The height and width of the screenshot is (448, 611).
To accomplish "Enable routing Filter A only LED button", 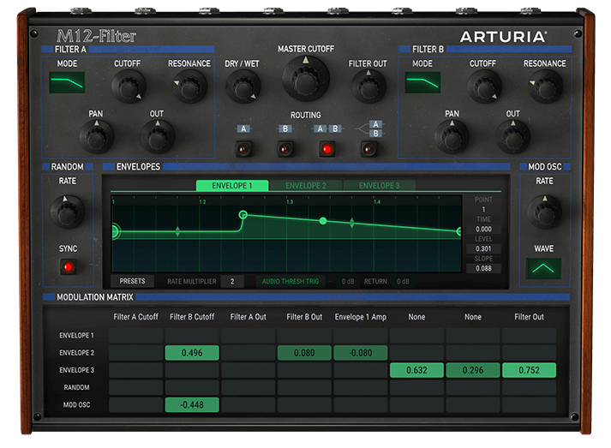I will tap(243, 149).
